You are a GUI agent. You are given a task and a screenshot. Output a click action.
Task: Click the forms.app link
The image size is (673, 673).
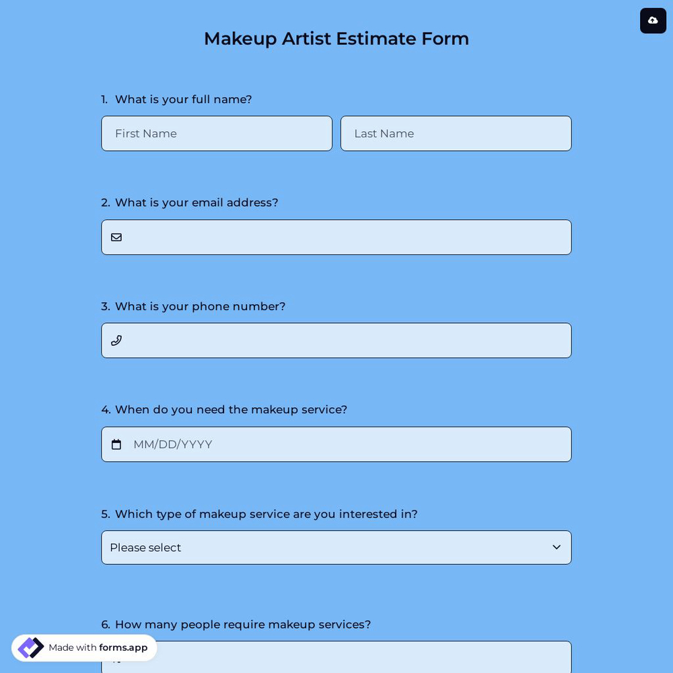[x=123, y=647]
